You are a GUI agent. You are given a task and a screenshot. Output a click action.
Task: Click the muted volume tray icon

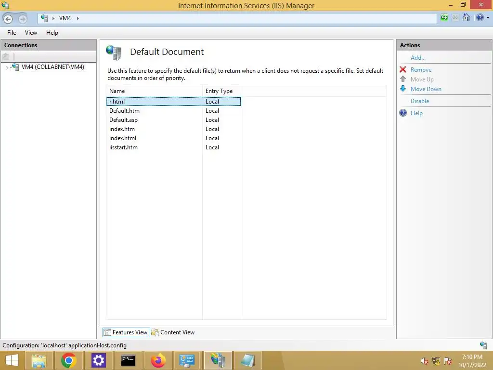point(425,361)
